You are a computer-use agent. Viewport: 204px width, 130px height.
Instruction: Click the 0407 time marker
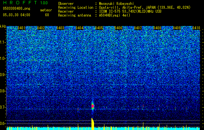point(138,28)
